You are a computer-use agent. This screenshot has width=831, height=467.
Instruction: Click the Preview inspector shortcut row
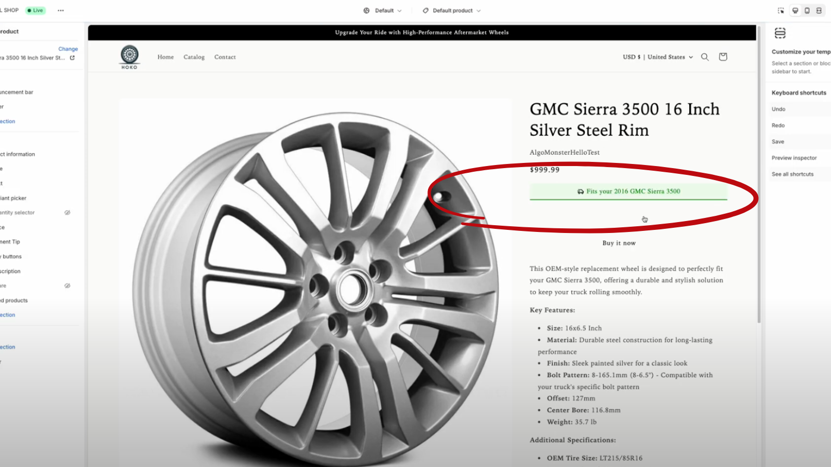[799, 158]
